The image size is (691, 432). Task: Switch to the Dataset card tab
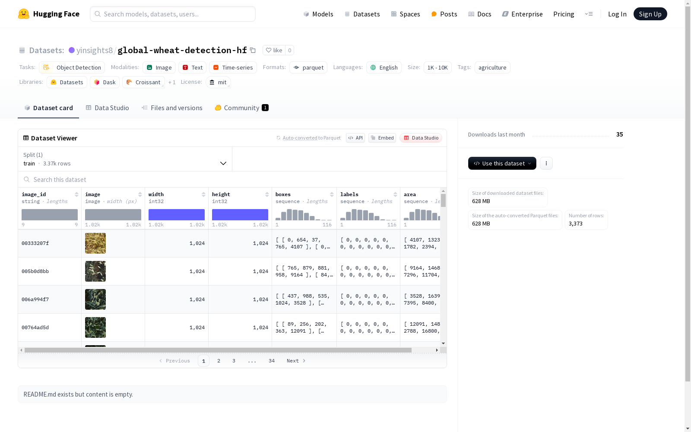pos(48,108)
